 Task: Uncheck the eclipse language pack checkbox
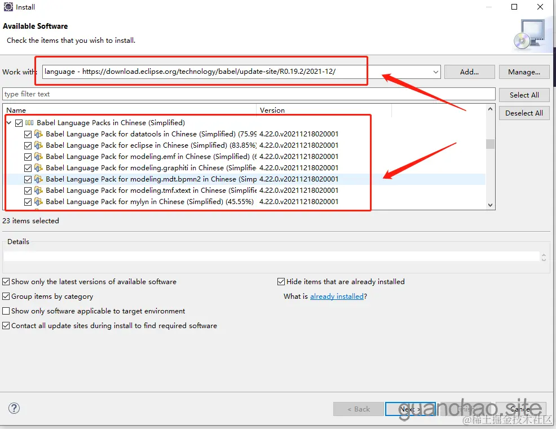(28, 145)
